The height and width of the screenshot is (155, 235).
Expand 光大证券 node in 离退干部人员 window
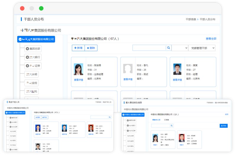point(10,127)
